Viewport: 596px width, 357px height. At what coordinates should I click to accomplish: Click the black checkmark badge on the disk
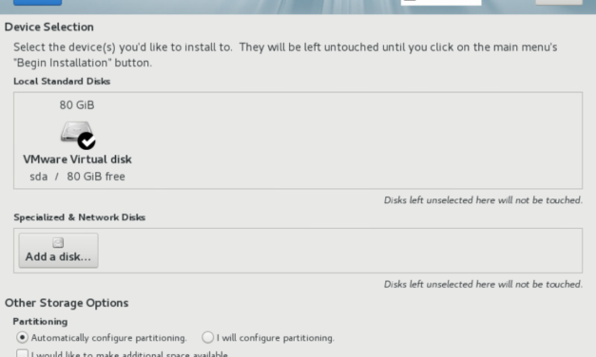(87, 141)
